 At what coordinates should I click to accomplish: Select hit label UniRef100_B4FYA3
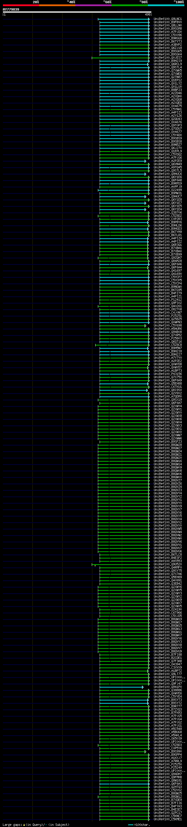click(x=167, y=806)
